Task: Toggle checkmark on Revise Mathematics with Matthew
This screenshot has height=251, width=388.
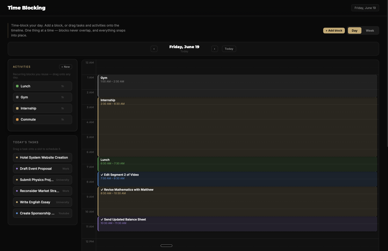Action: (102, 190)
